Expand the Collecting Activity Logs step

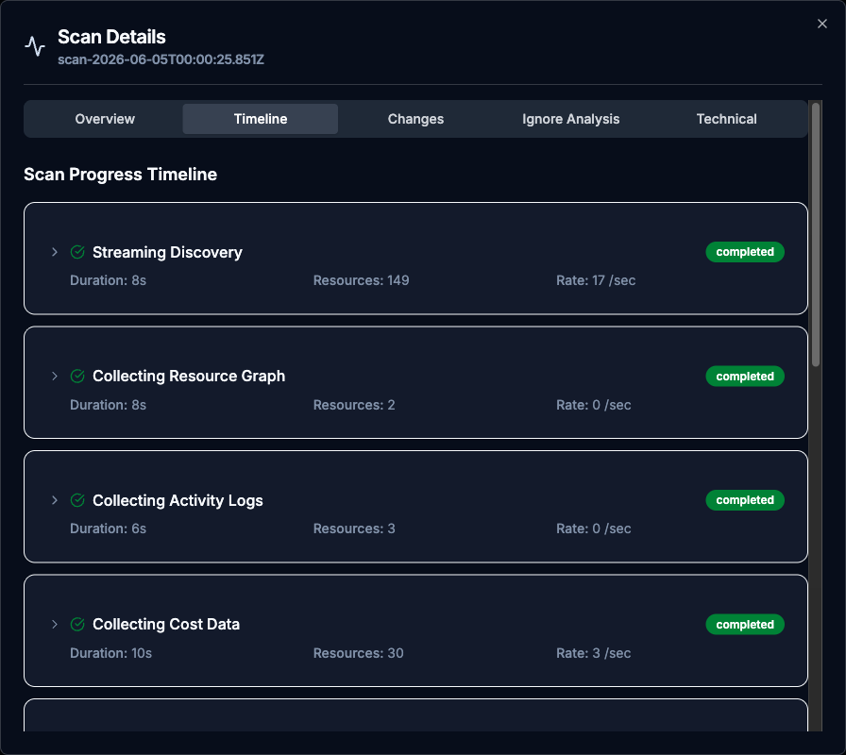point(55,500)
